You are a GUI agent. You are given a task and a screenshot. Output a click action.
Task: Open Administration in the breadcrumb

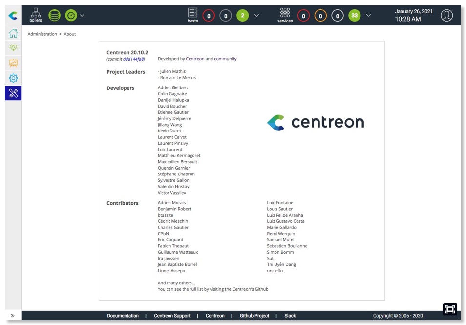[42, 34]
